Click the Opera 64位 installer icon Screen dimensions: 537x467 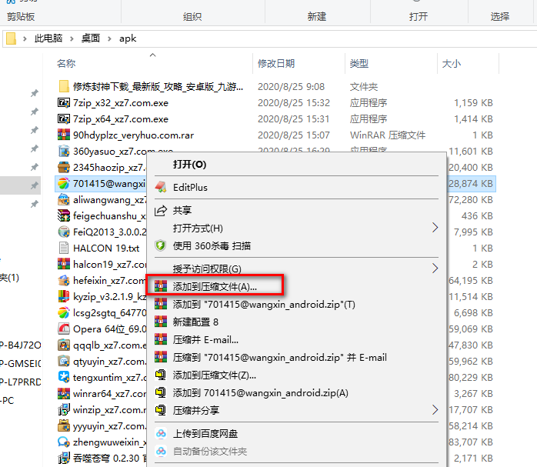pos(64,329)
